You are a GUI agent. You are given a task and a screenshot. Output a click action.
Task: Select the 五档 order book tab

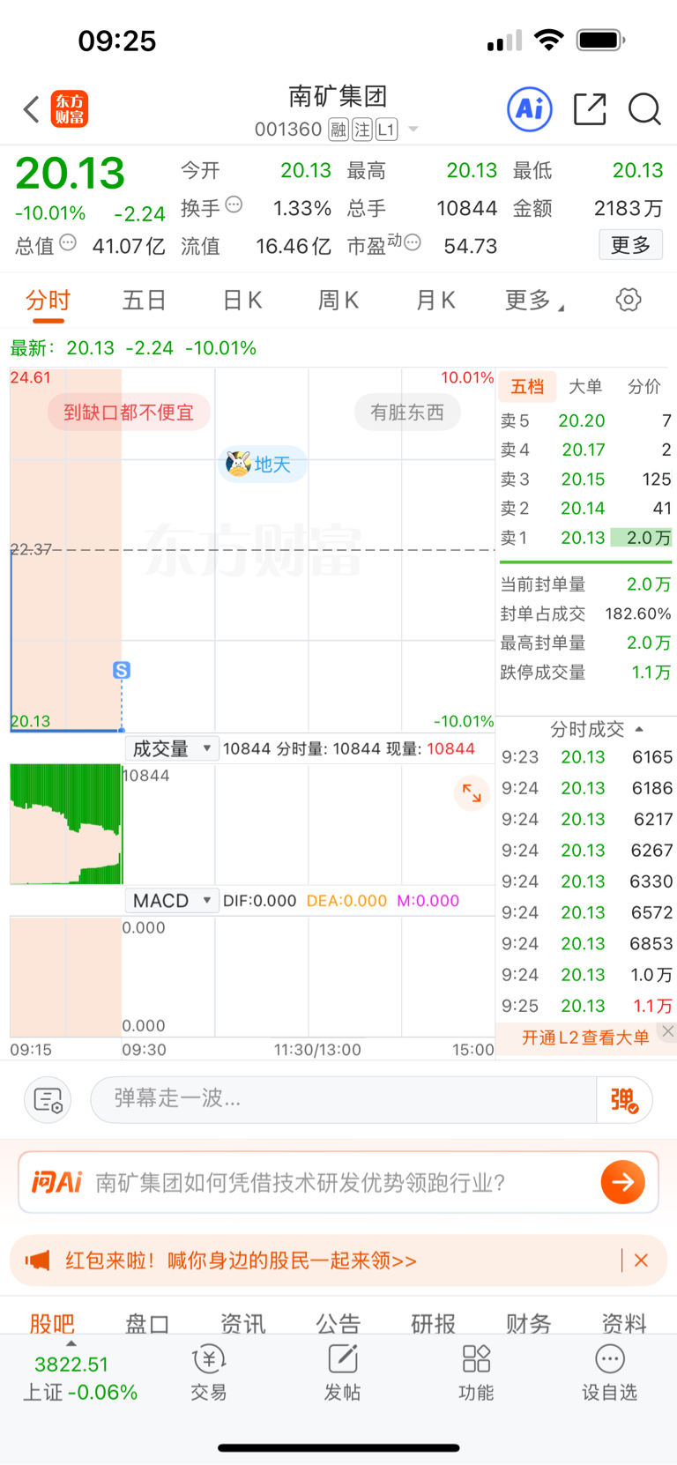pyautogui.click(x=528, y=386)
